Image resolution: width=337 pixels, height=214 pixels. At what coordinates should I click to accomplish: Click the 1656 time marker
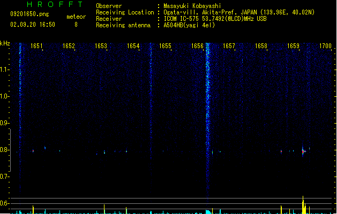point(197,46)
